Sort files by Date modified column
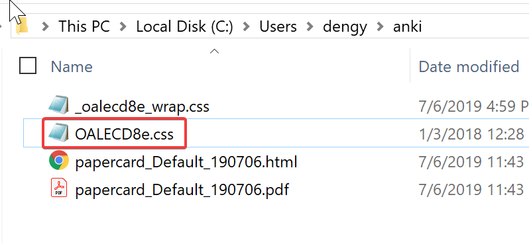529x244 pixels. [469, 66]
